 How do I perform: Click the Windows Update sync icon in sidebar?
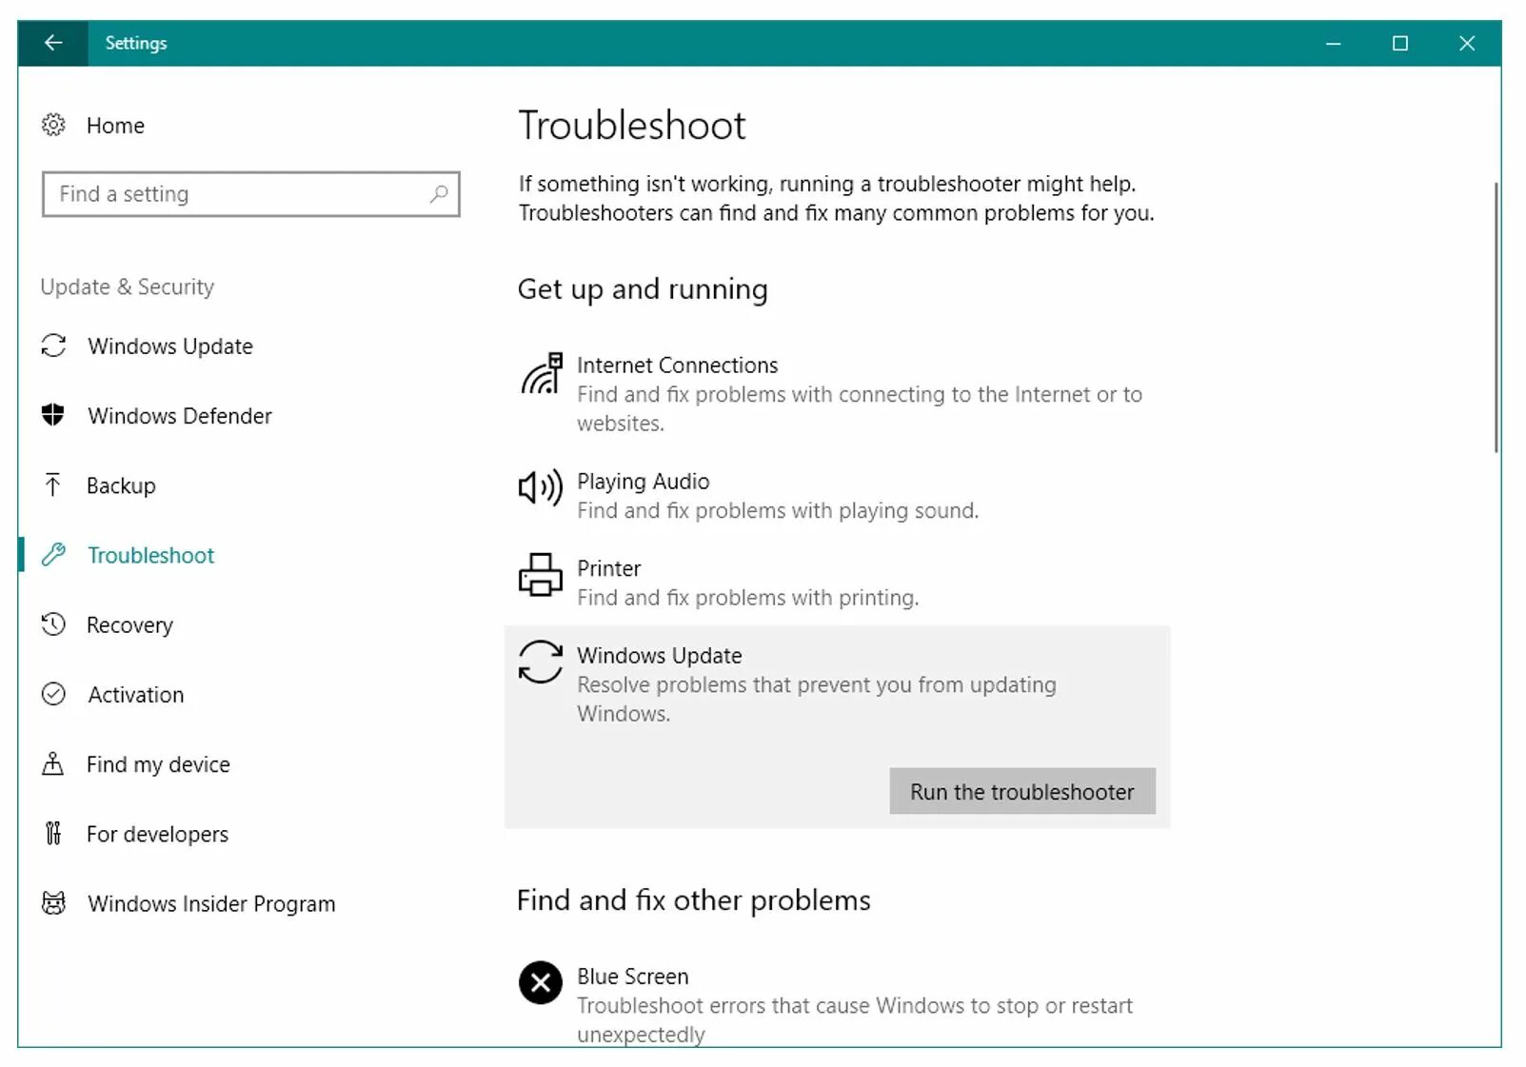pyautogui.click(x=53, y=346)
